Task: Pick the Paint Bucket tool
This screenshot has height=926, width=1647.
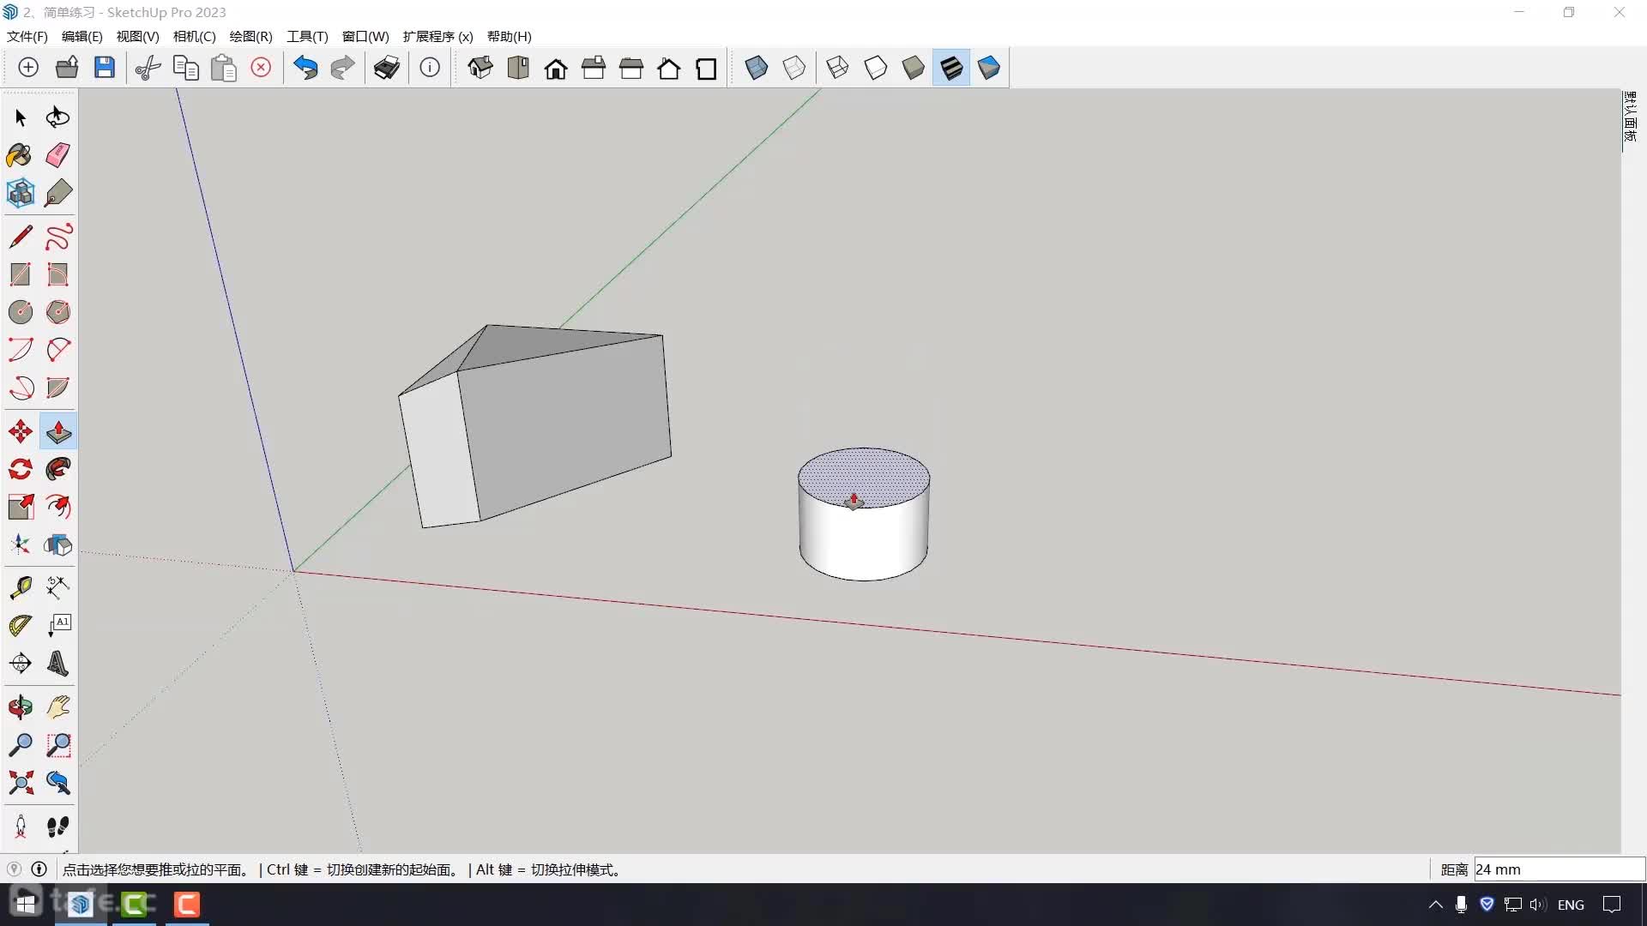Action: pyautogui.click(x=21, y=155)
